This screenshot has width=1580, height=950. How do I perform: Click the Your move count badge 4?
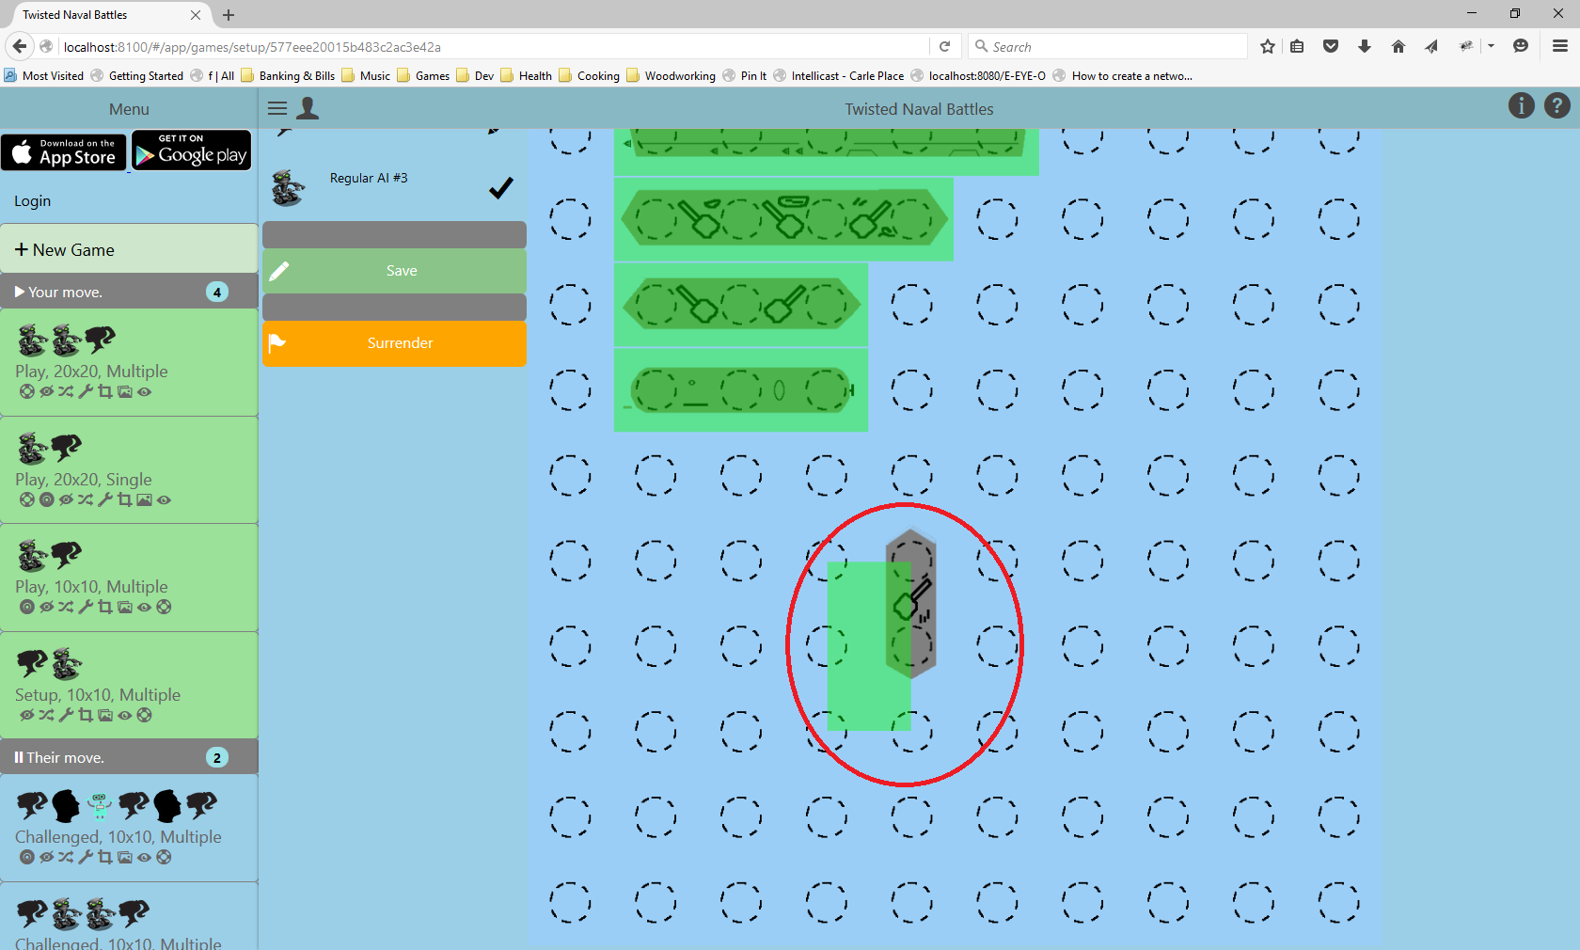217,292
